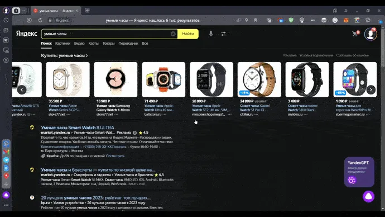Open Apple Watch Series 8 product image
The height and width of the screenshot is (217, 385).
68,79
